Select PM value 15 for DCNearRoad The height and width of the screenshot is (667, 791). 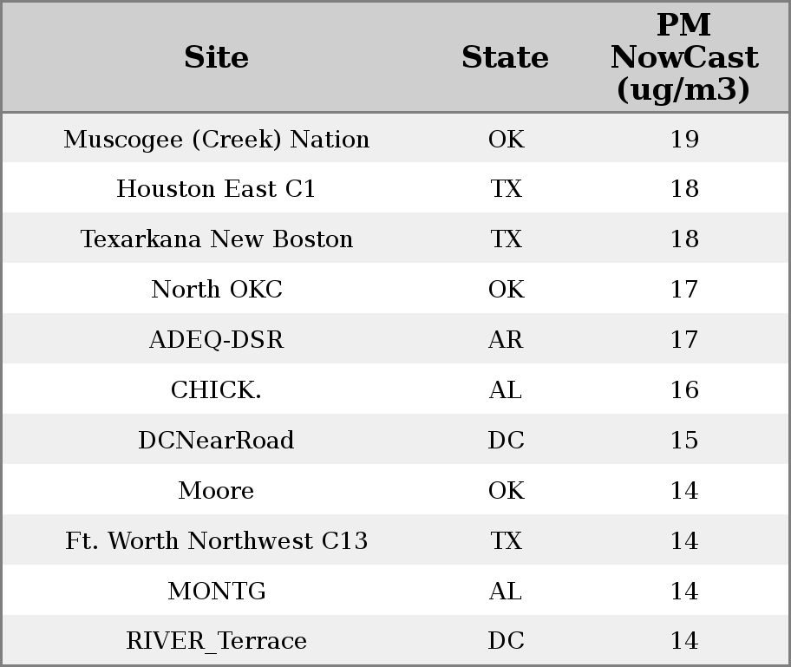pos(683,441)
